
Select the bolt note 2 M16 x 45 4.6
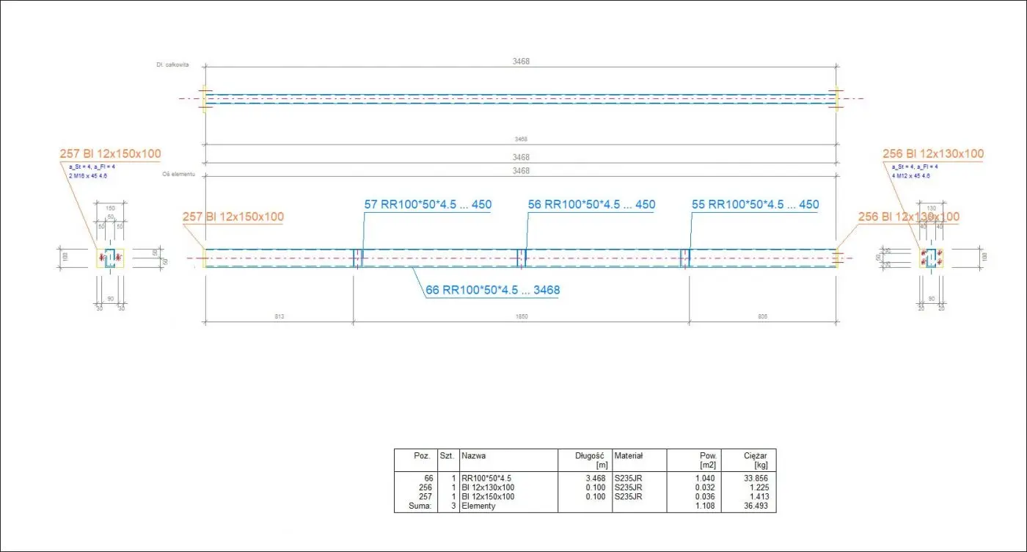(x=87, y=176)
